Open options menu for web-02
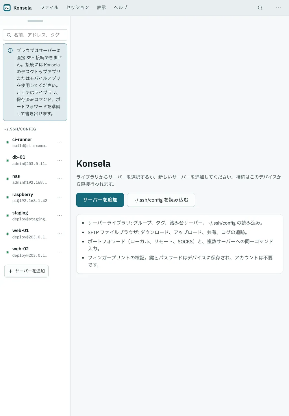Image resolution: width=289 pixels, height=416 pixels. (x=60, y=252)
